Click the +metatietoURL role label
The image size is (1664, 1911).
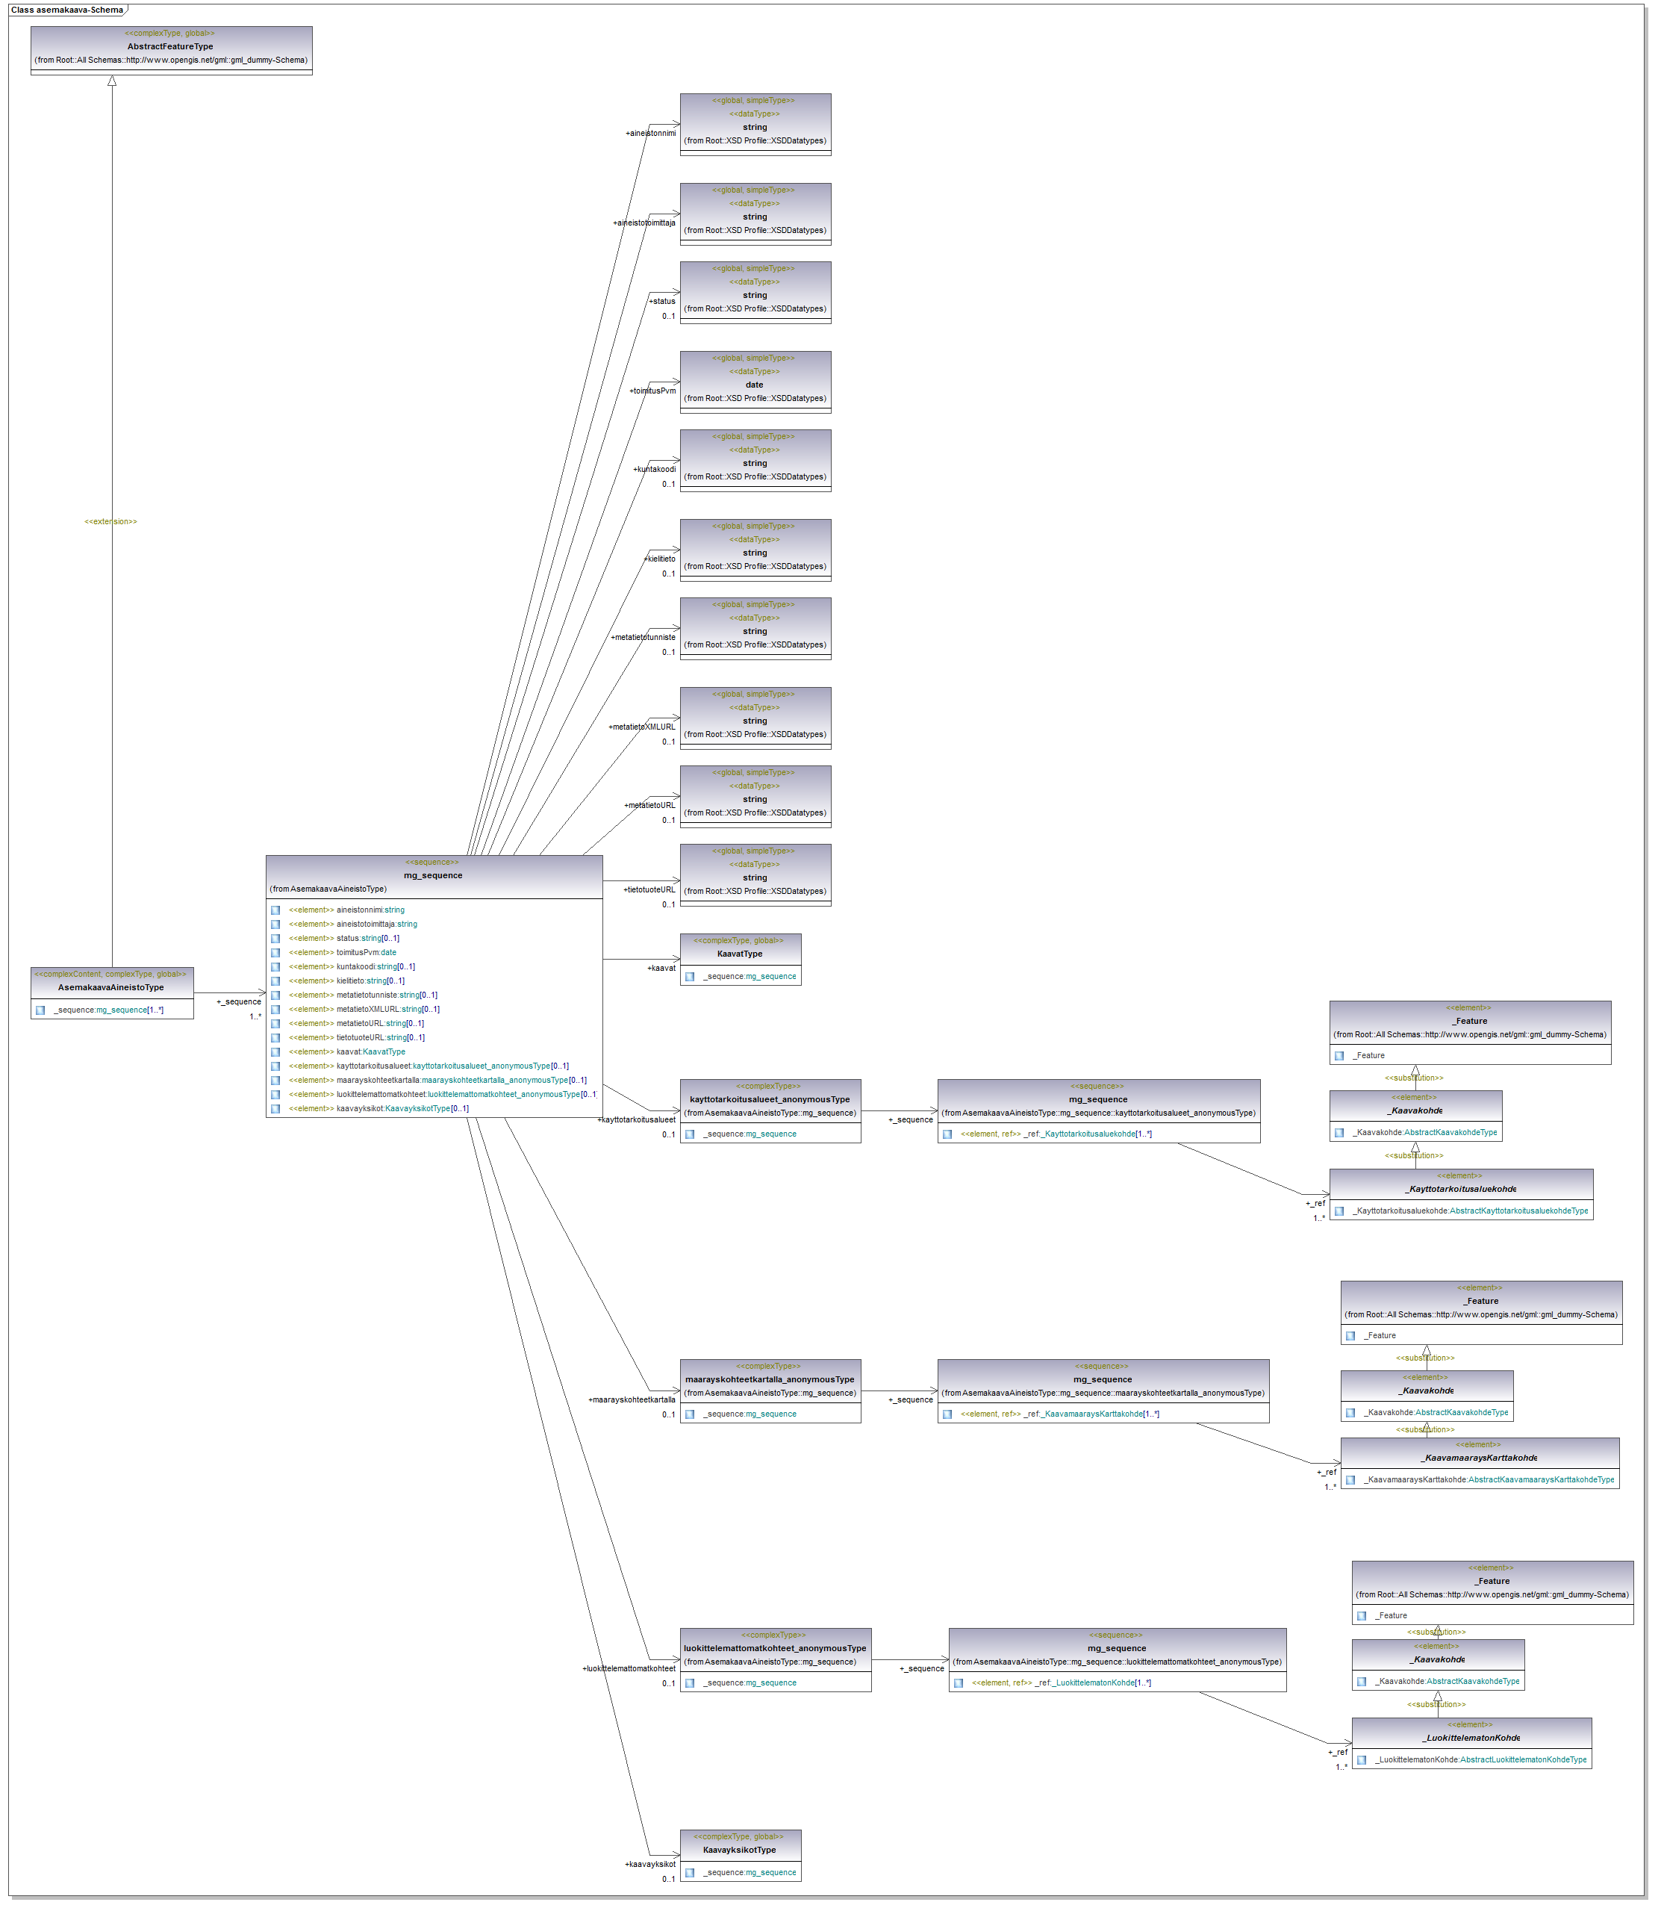[x=650, y=807]
